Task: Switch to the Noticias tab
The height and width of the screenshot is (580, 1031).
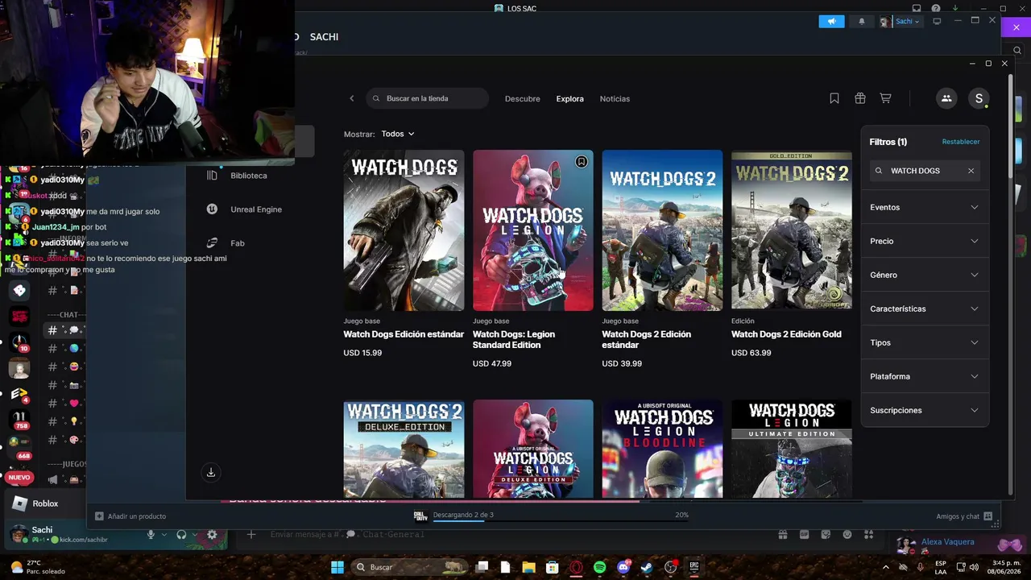Action: point(615,98)
